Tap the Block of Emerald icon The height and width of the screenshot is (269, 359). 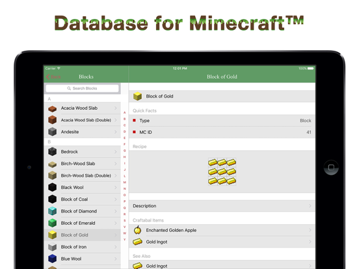[x=53, y=223]
